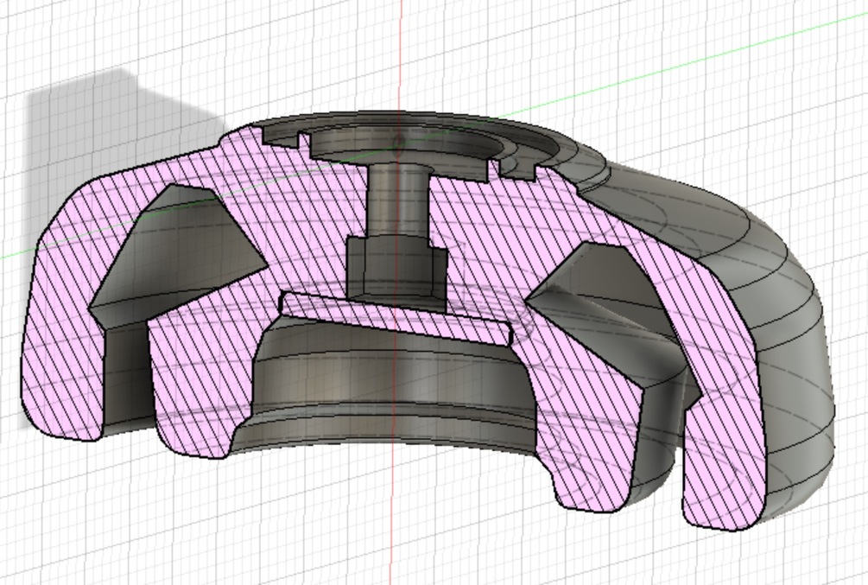Select the narrow cylindrical stem bore at center

tap(398, 202)
